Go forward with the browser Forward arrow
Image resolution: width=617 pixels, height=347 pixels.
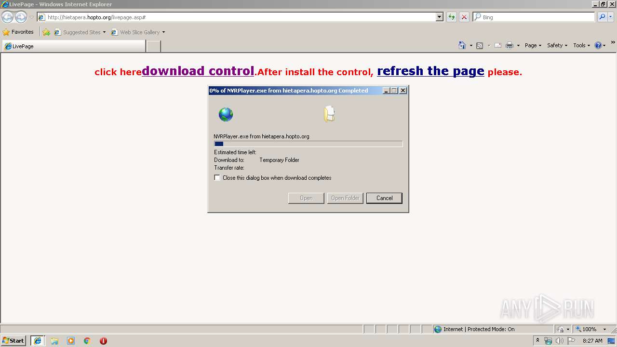coord(21,17)
